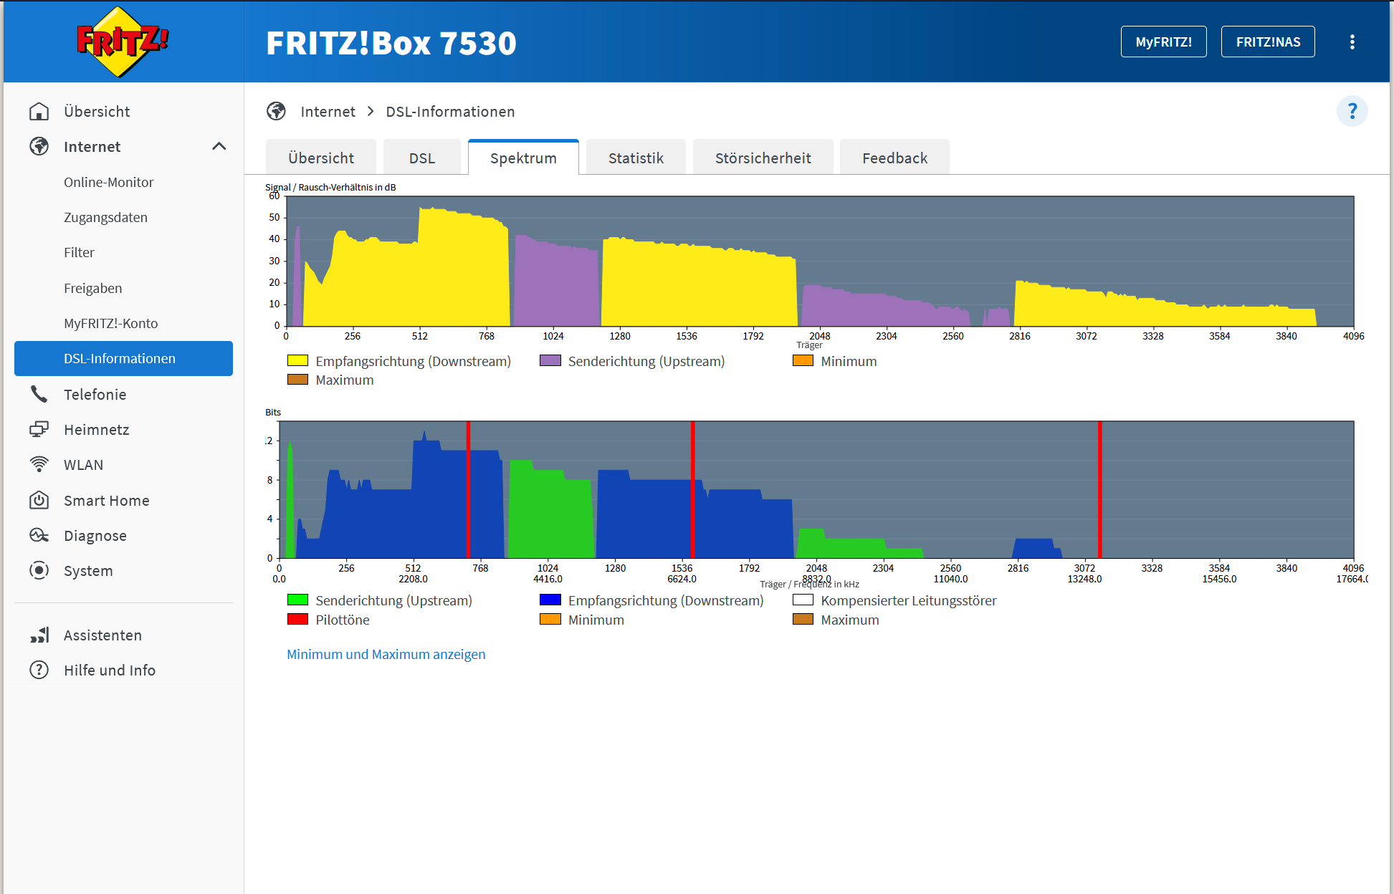1394x894 pixels.
Task: Click the WLAN wifi icon
Action: pos(39,465)
